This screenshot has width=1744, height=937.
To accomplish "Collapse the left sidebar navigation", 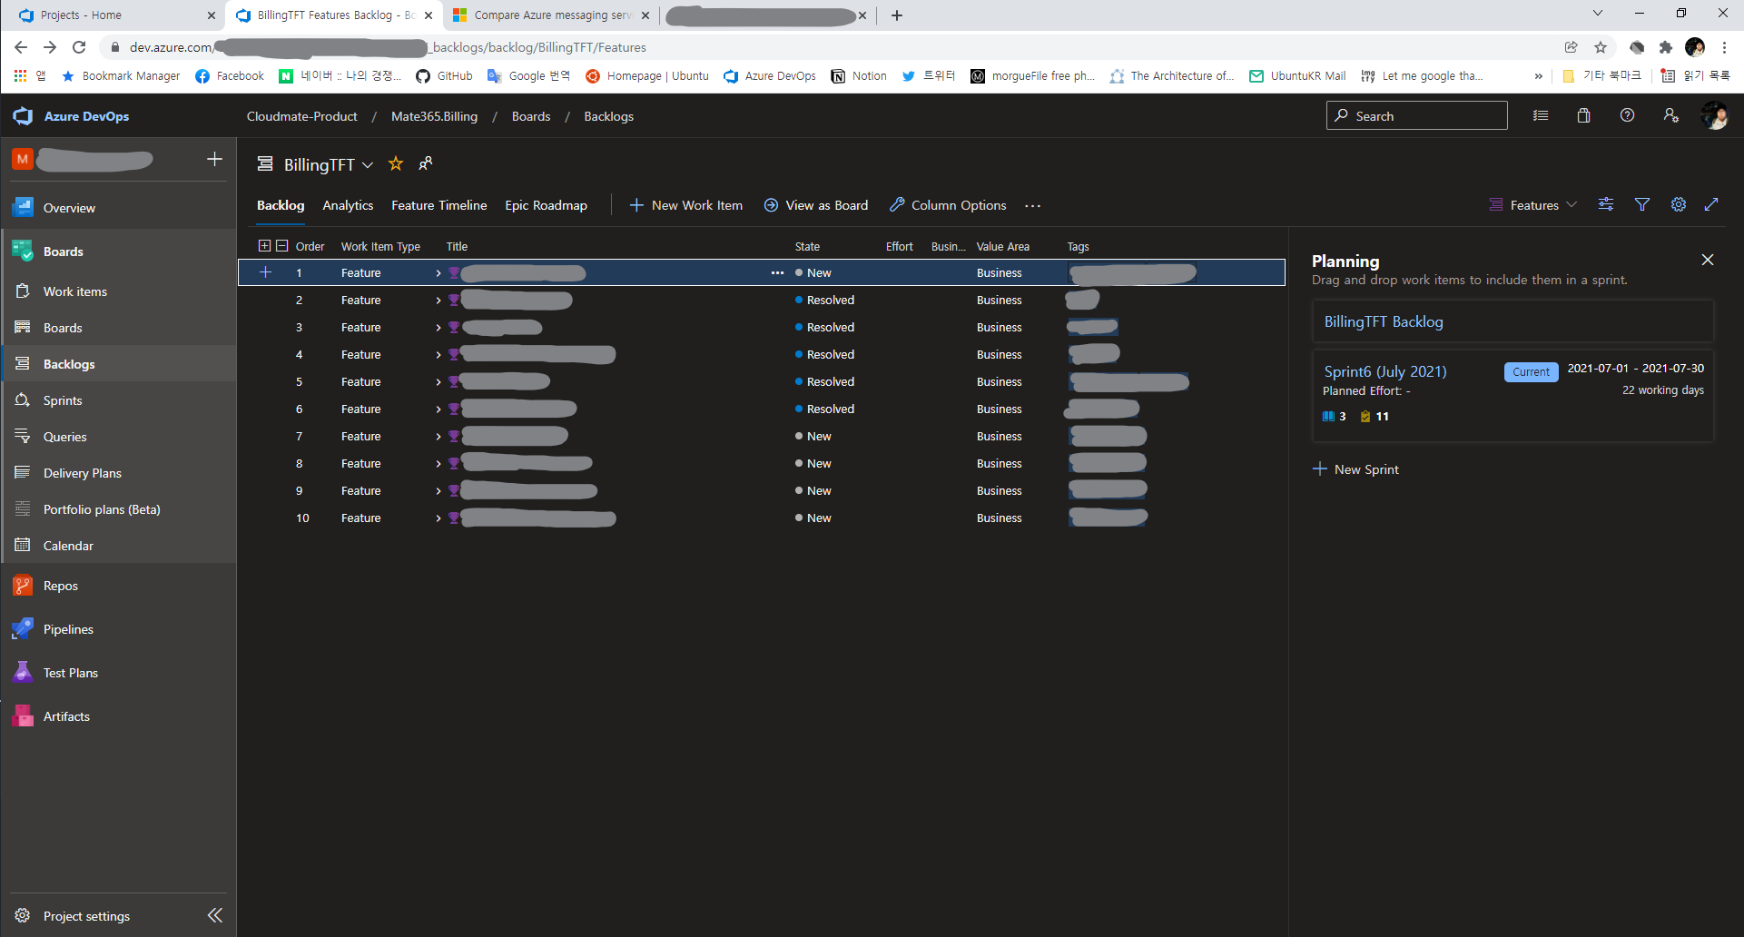I will pos(214,915).
